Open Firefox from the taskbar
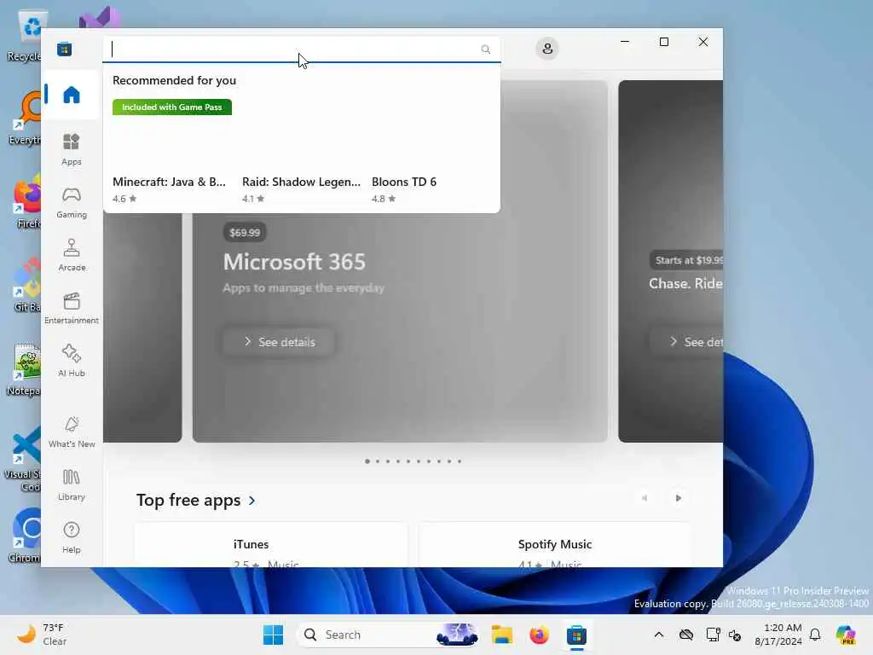The width and height of the screenshot is (873, 655). click(x=539, y=635)
